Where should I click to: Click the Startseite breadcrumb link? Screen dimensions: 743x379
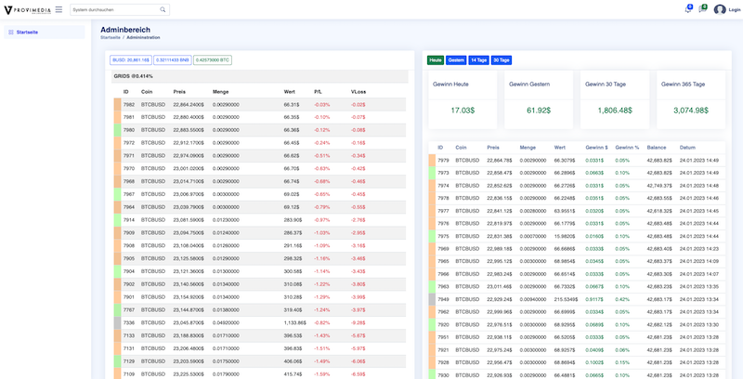point(110,37)
